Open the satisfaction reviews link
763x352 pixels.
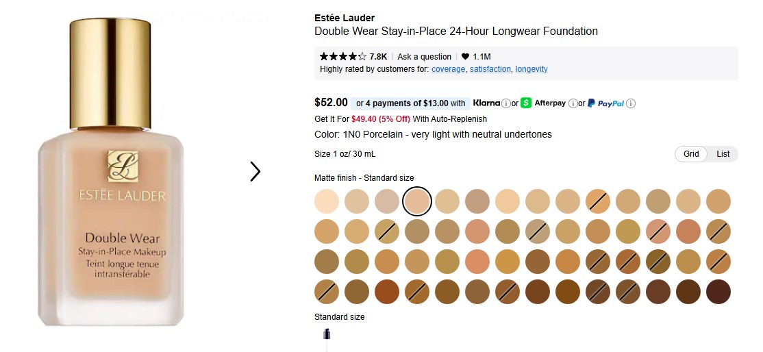tap(490, 69)
